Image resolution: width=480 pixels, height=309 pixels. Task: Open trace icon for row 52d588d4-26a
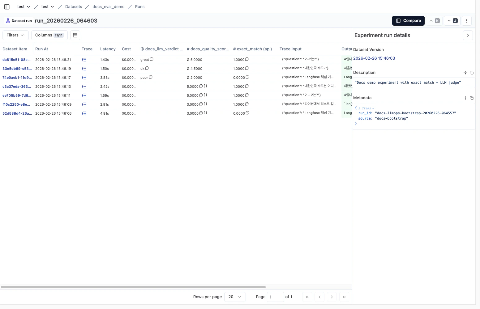(84, 113)
